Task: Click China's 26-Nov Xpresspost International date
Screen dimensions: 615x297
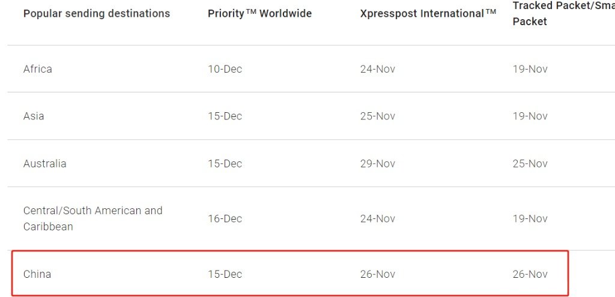Action: [x=378, y=274]
